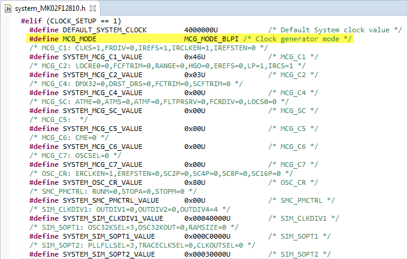Click the trailing /* SIM_SOPT2 */ comment
The width and height of the screenshot is (407, 259).
299,254
